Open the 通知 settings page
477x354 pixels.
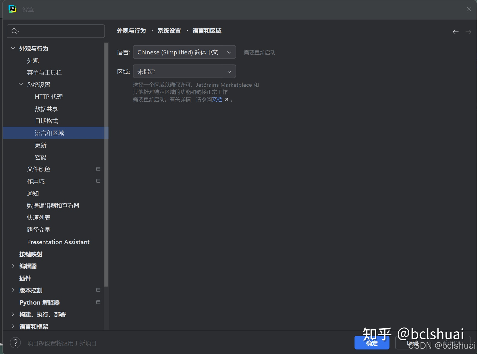(33, 194)
